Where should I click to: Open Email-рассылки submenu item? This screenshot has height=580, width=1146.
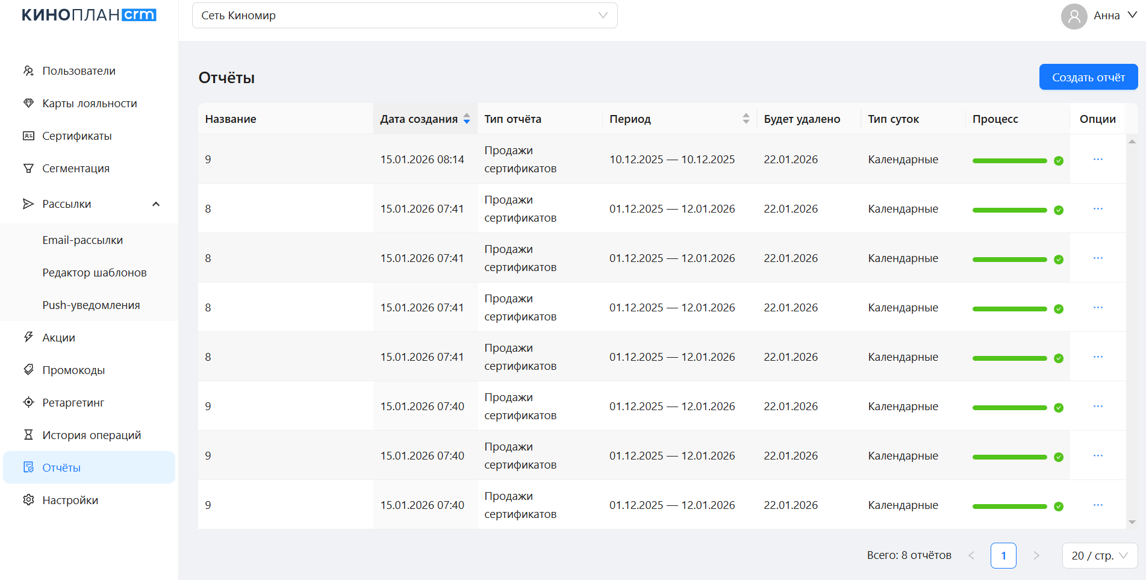click(x=83, y=240)
